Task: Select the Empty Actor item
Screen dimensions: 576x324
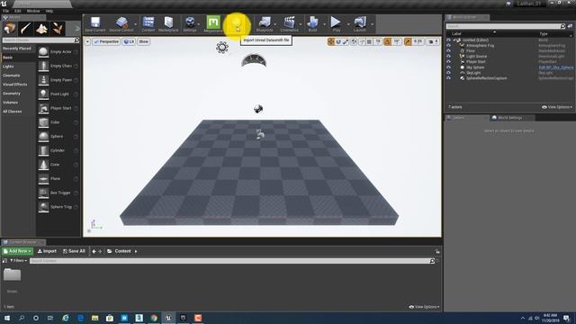Action: click(58, 52)
